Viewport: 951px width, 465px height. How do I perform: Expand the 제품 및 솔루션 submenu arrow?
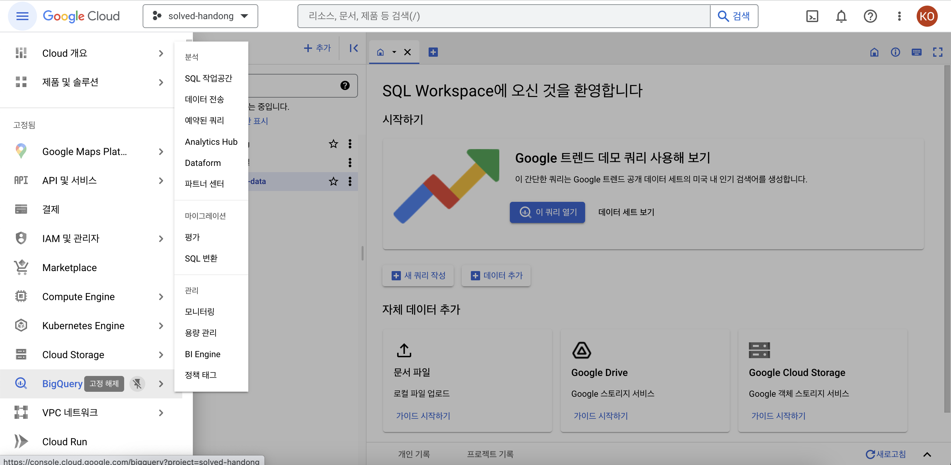tap(161, 82)
